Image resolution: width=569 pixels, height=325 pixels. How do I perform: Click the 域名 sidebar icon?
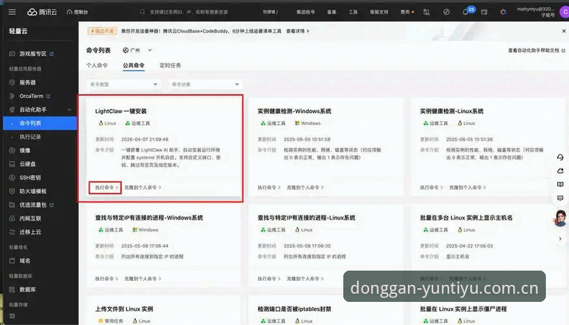12,260
